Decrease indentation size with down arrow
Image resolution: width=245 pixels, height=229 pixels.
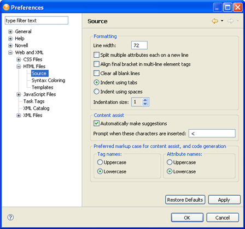145,104
